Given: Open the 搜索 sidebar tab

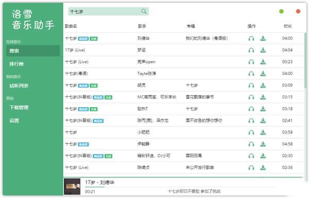Looking at the screenshot, I should (x=33, y=51).
